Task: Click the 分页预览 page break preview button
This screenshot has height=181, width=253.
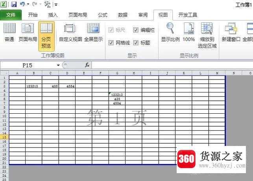Action: point(46,36)
